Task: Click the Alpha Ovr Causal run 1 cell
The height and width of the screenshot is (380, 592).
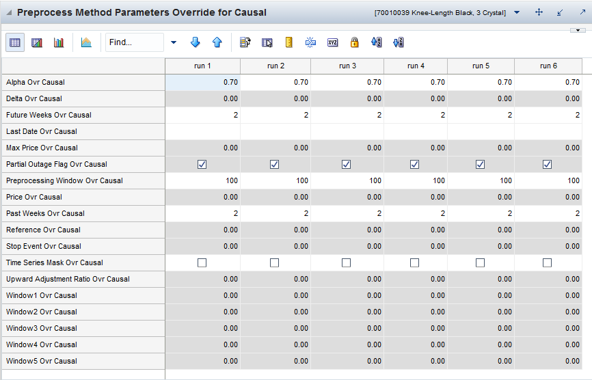Action: click(203, 82)
